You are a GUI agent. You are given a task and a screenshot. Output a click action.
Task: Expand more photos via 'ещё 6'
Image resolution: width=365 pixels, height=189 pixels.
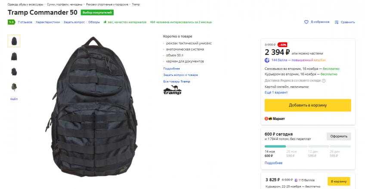point(14,99)
